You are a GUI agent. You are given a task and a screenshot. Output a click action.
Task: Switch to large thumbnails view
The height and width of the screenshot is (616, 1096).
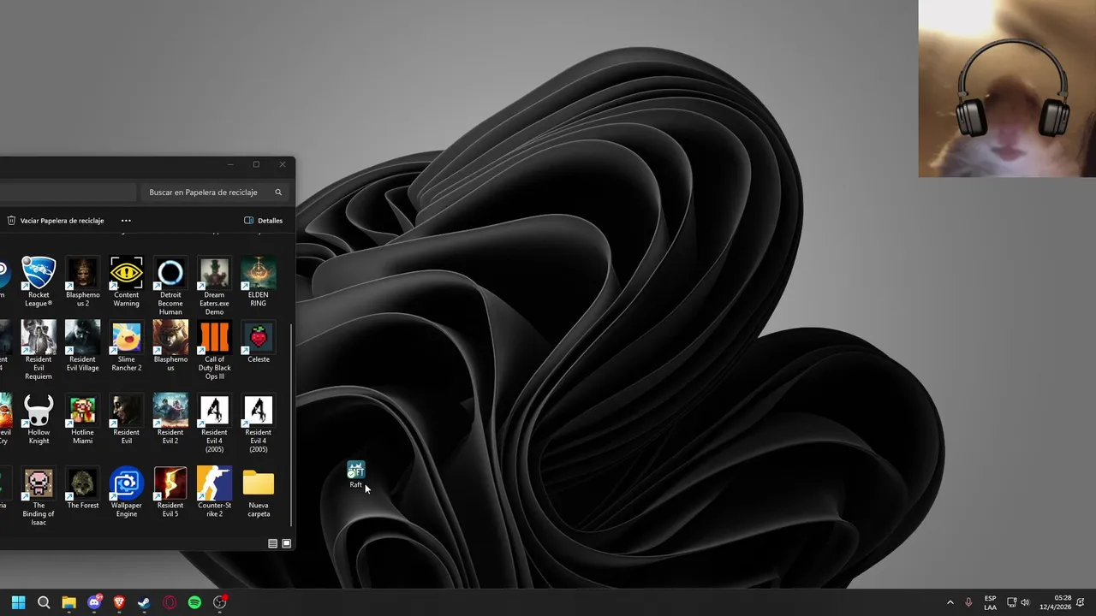pos(287,543)
